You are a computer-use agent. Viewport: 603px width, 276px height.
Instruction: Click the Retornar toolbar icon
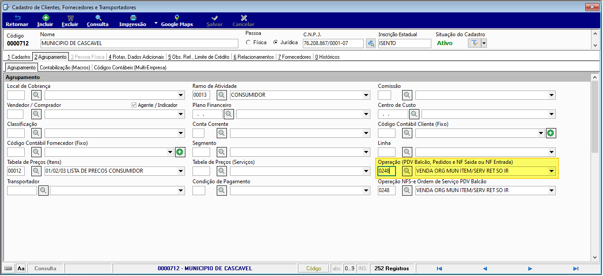pos(17,18)
